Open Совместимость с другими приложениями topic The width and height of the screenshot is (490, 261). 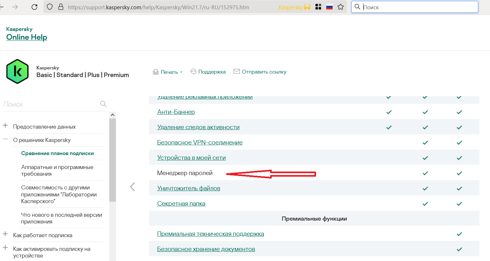59,194
